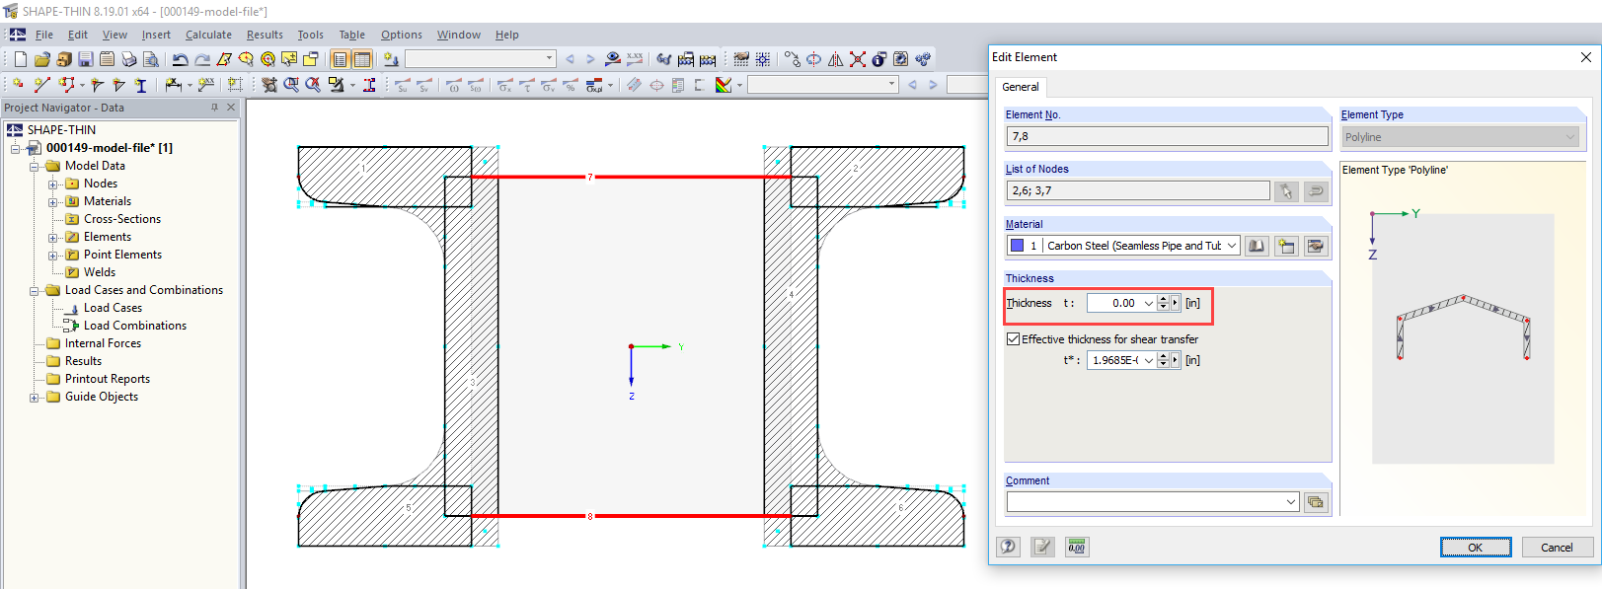Click the edit material icon

pyautogui.click(x=1316, y=246)
